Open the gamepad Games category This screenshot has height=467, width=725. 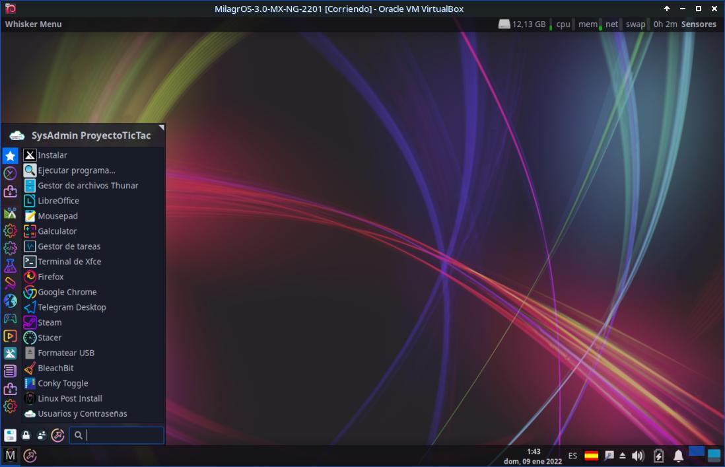point(10,318)
